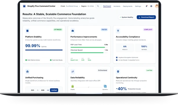
Task: Click the FASTER badge
Action: pyautogui.click(x=104, y=30)
